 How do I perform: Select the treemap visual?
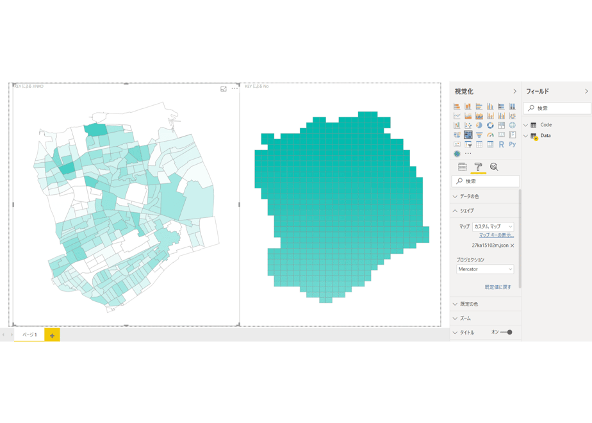(x=501, y=125)
